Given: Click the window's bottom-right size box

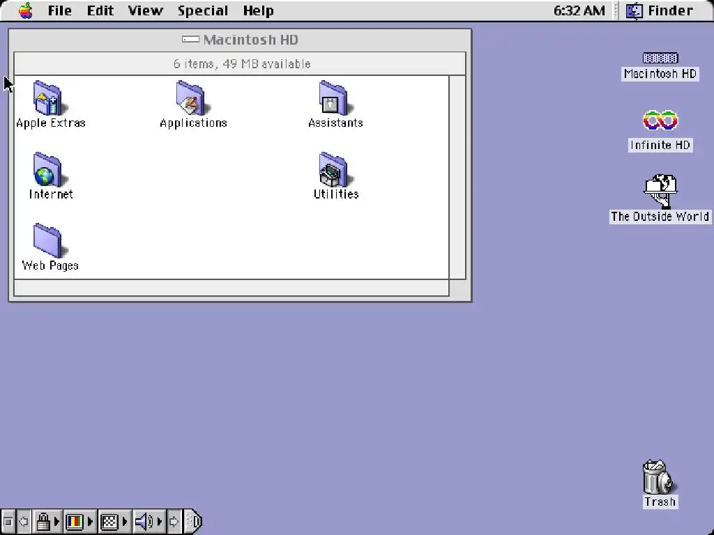Looking at the screenshot, I should 457,288.
